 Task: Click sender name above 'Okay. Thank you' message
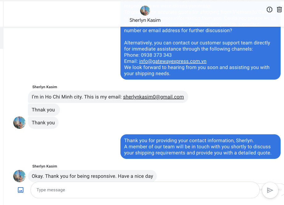point(45,166)
